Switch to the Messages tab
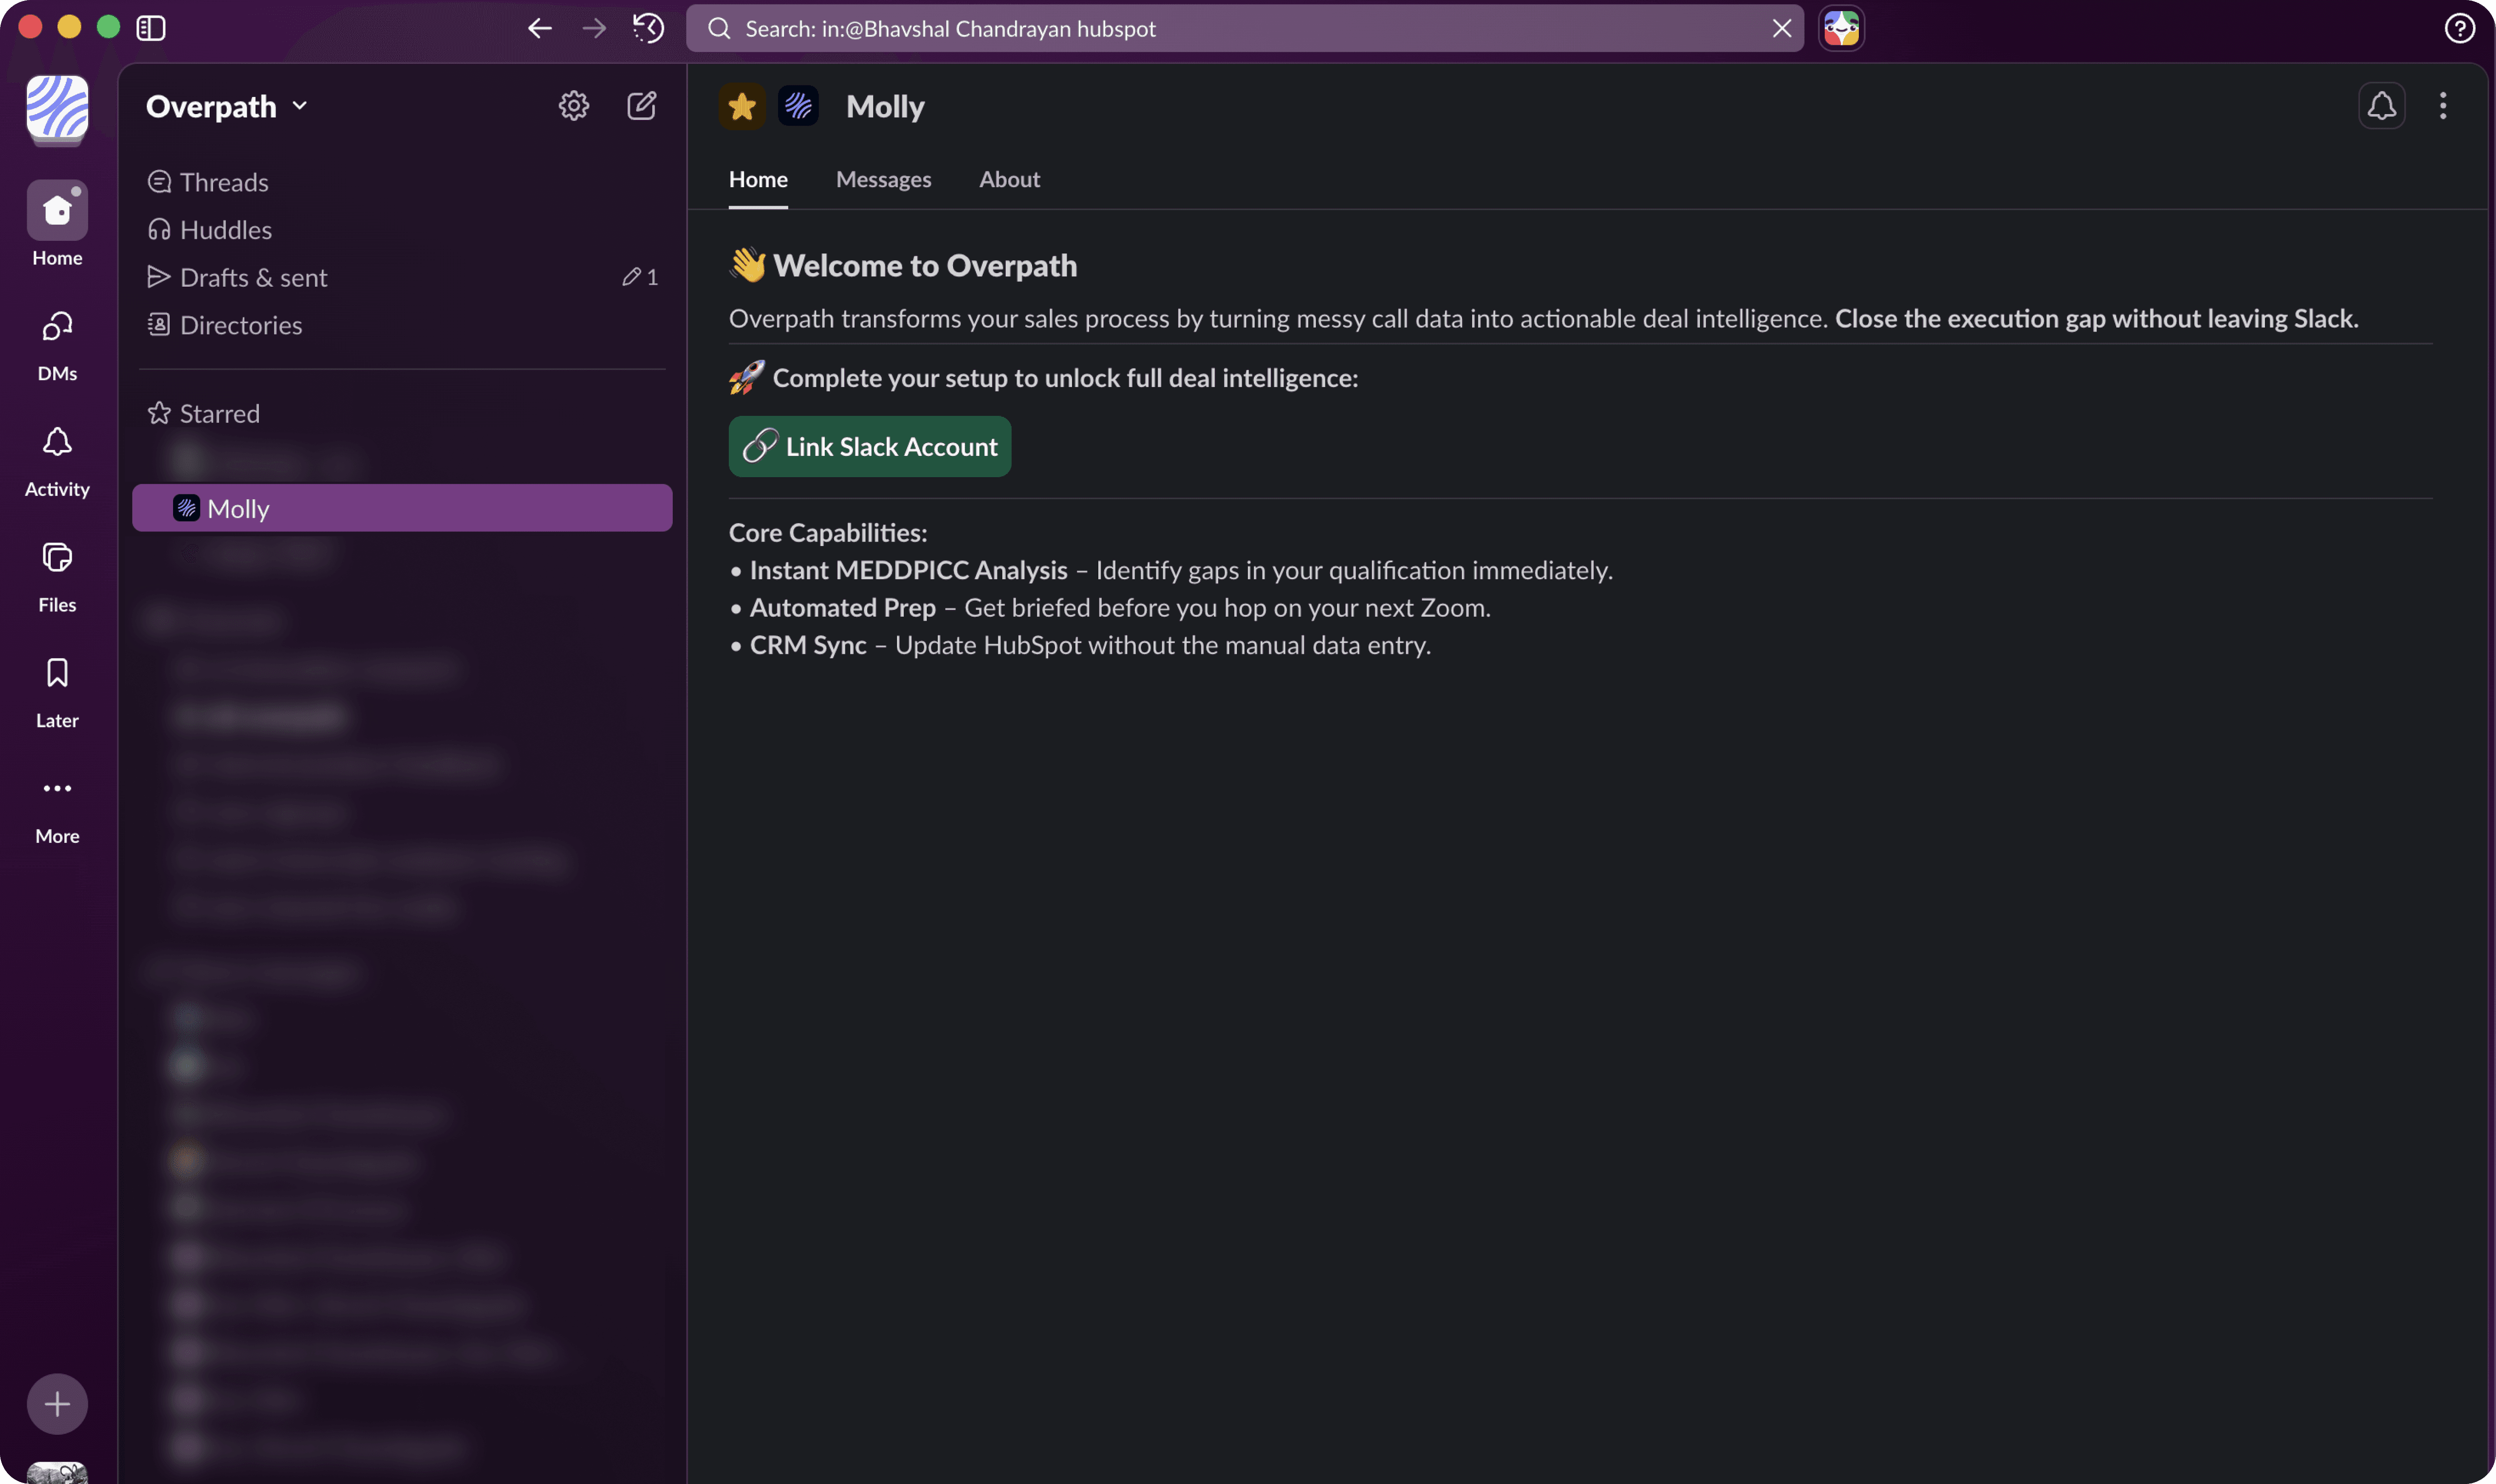 tap(883, 179)
